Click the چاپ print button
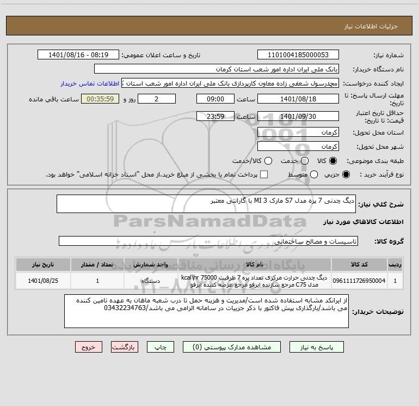The width and height of the screenshot is (419, 406). (x=161, y=347)
